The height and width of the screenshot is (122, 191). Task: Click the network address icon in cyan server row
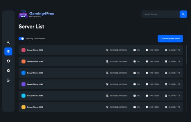point(107,96)
